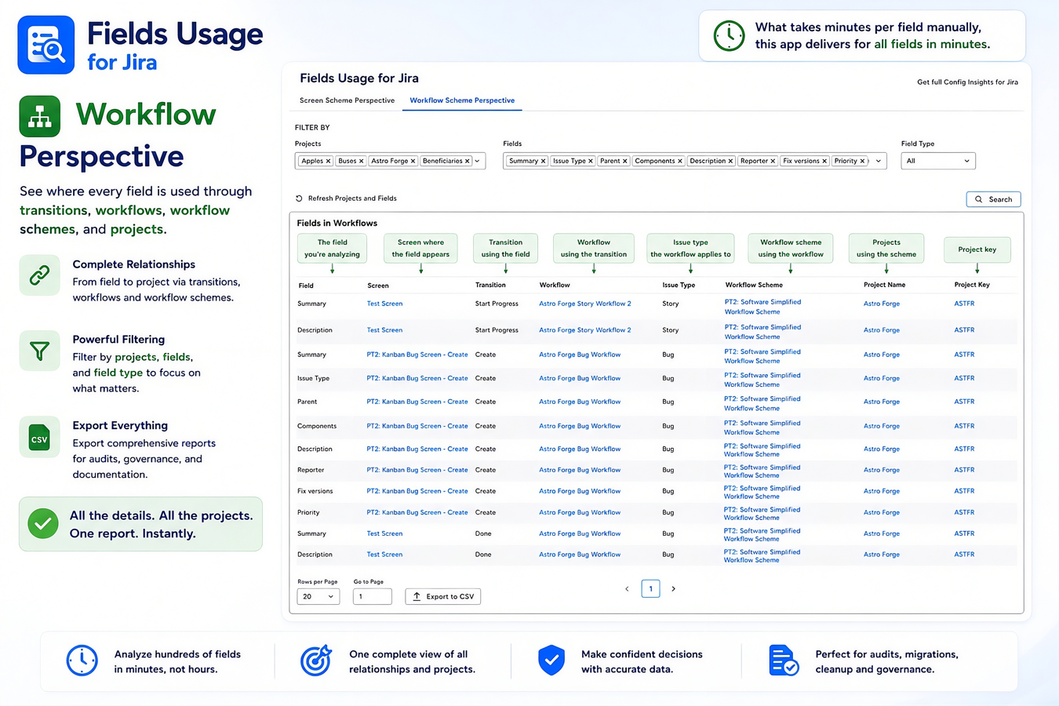
Task: Remove the Issue Type field tag
Action: tap(591, 161)
